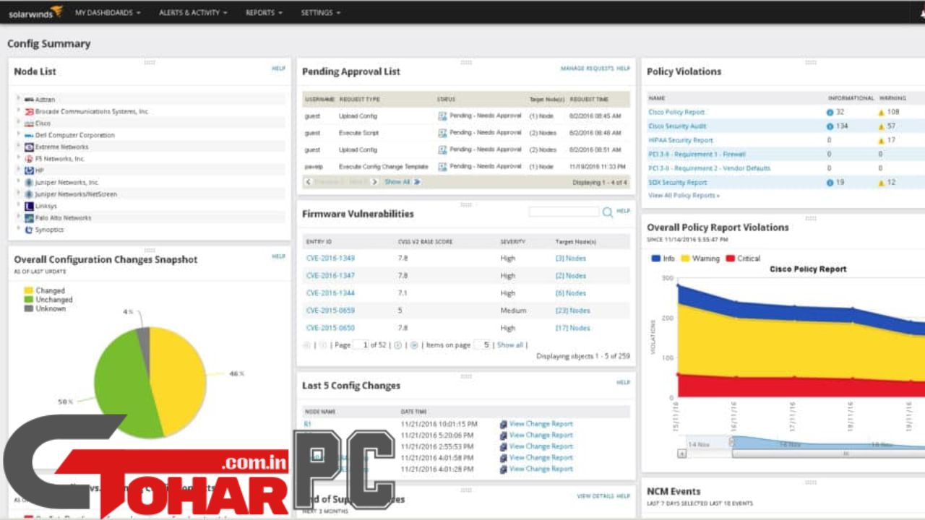Click Show All in Pending Approval List
925x520 pixels.
[397, 182]
